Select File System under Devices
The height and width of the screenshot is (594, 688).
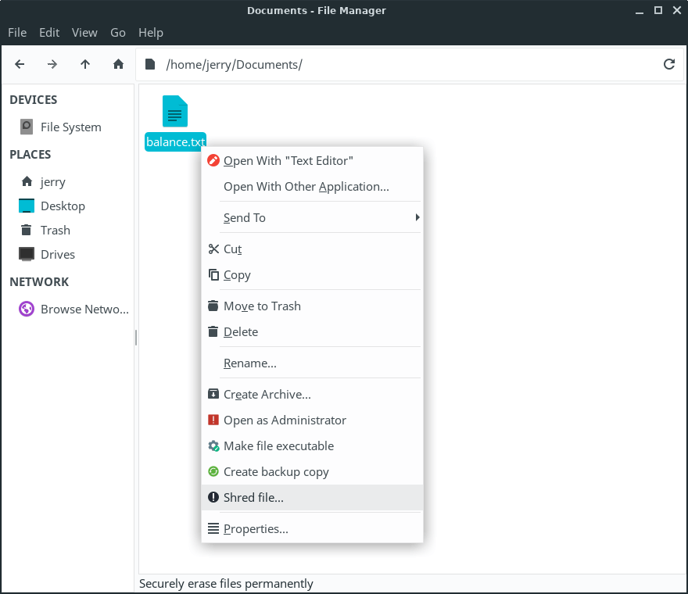click(70, 127)
